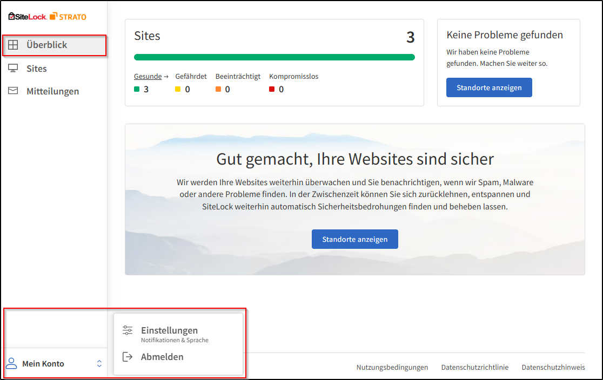Open Sites via the monitor icon
The image size is (603, 380).
pos(14,68)
